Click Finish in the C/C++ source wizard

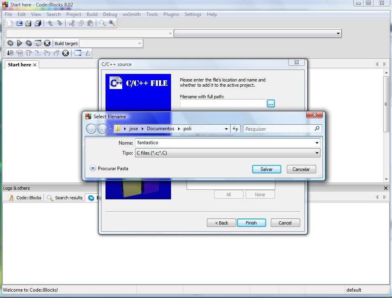point(251,223)
